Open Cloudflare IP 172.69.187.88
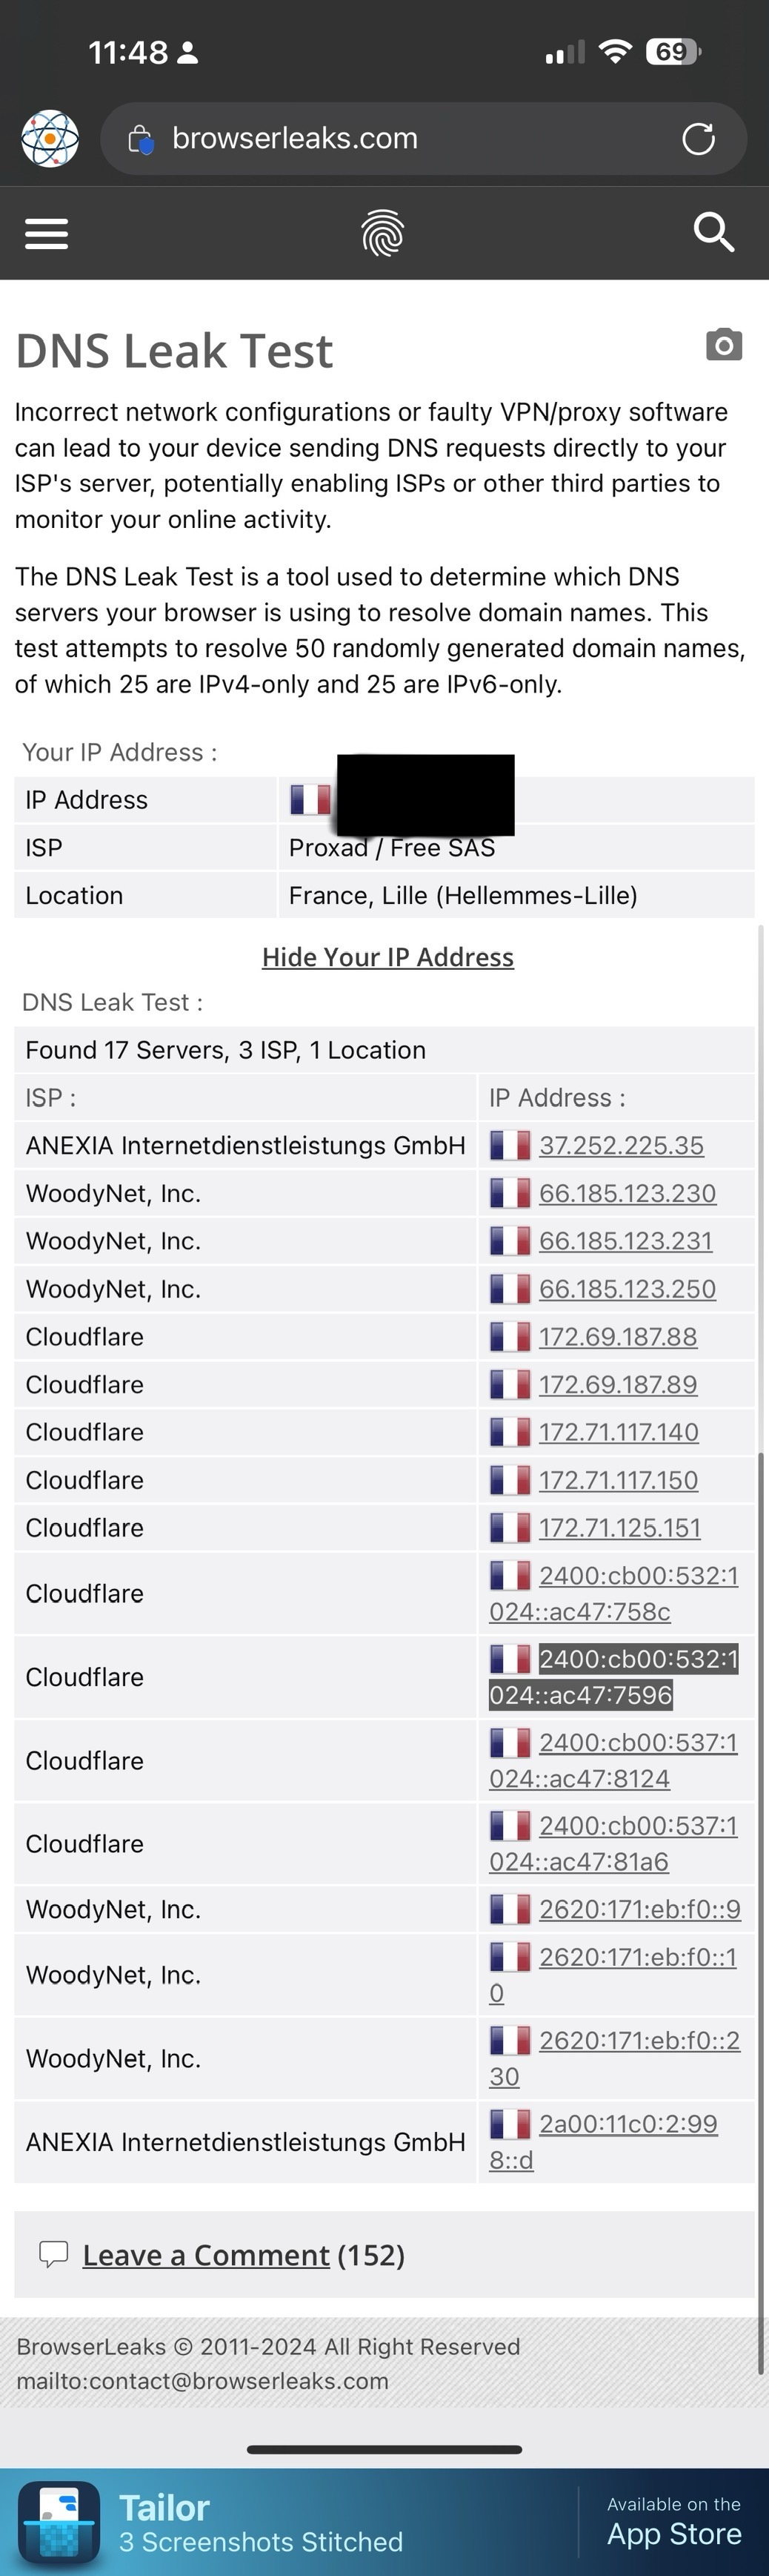 (x=618, y=1337)
